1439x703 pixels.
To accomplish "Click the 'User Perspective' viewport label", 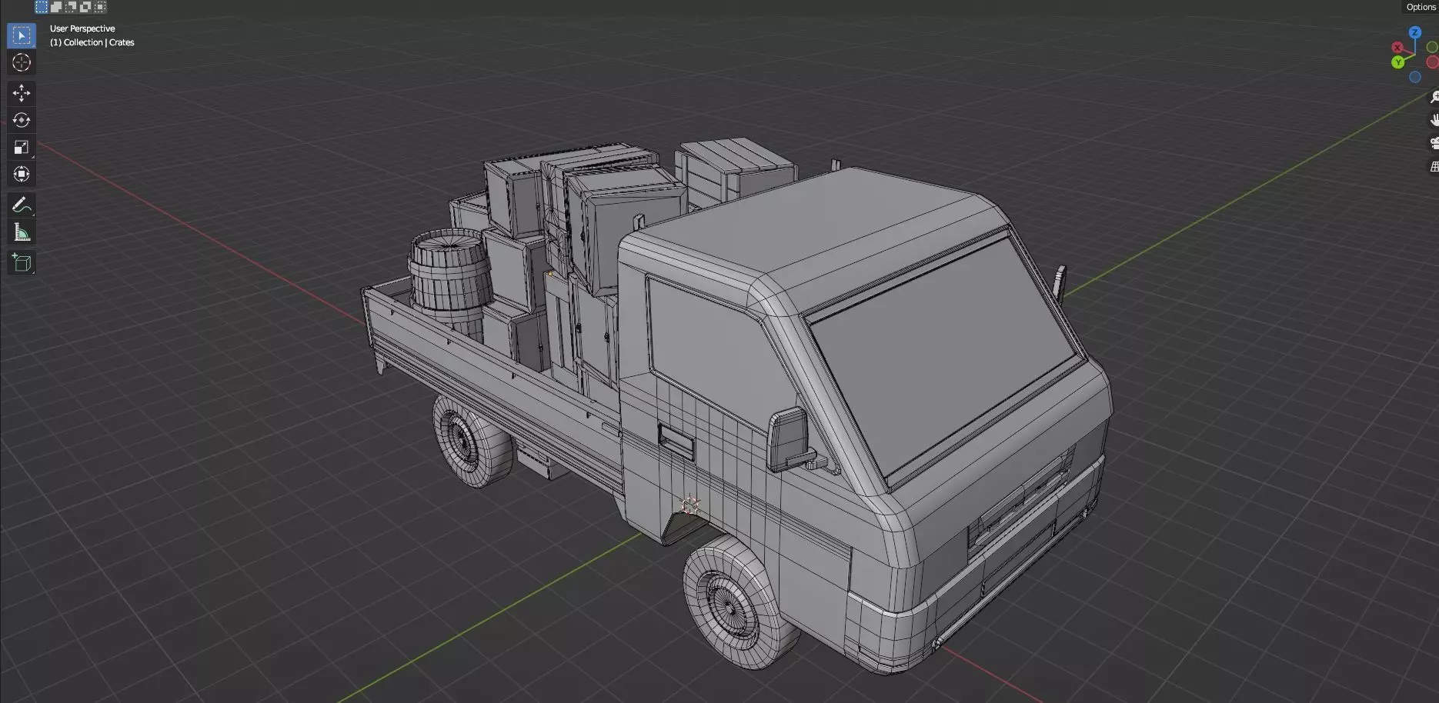I will 82,28.
